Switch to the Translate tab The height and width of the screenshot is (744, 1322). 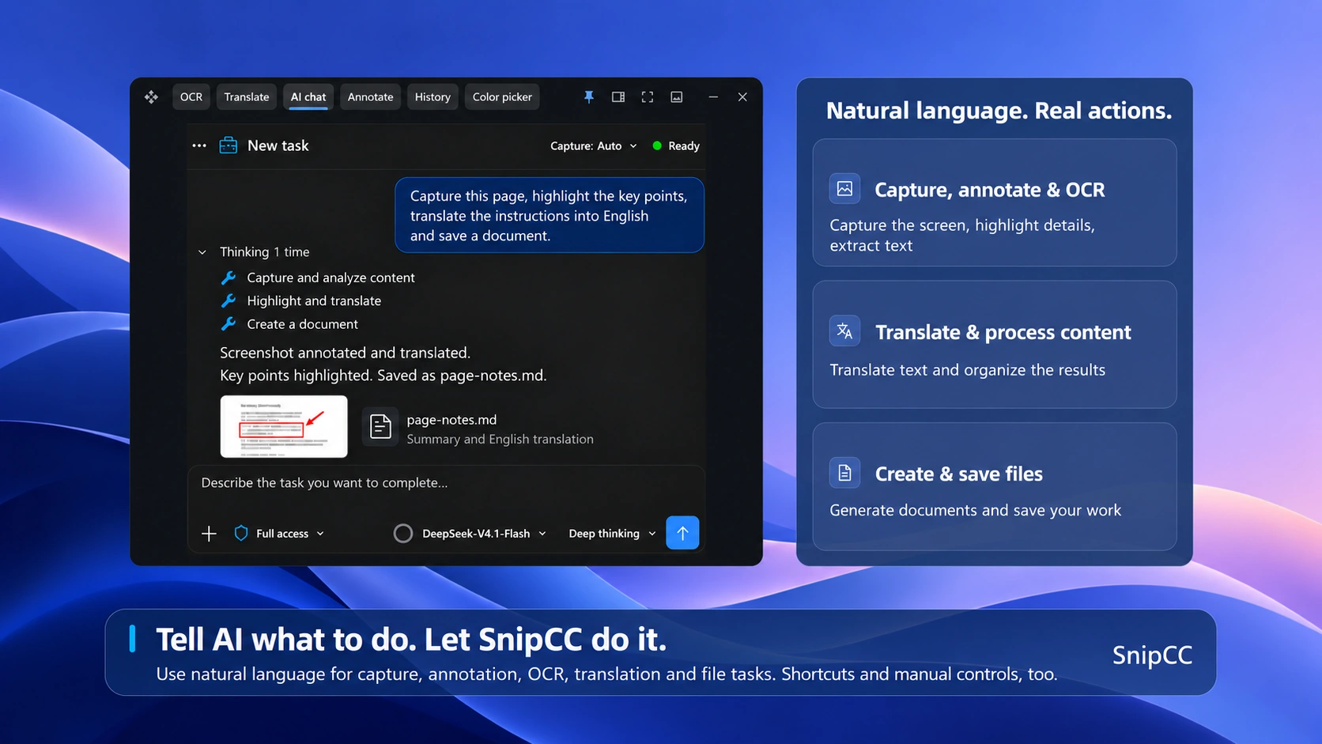(247, 96)
